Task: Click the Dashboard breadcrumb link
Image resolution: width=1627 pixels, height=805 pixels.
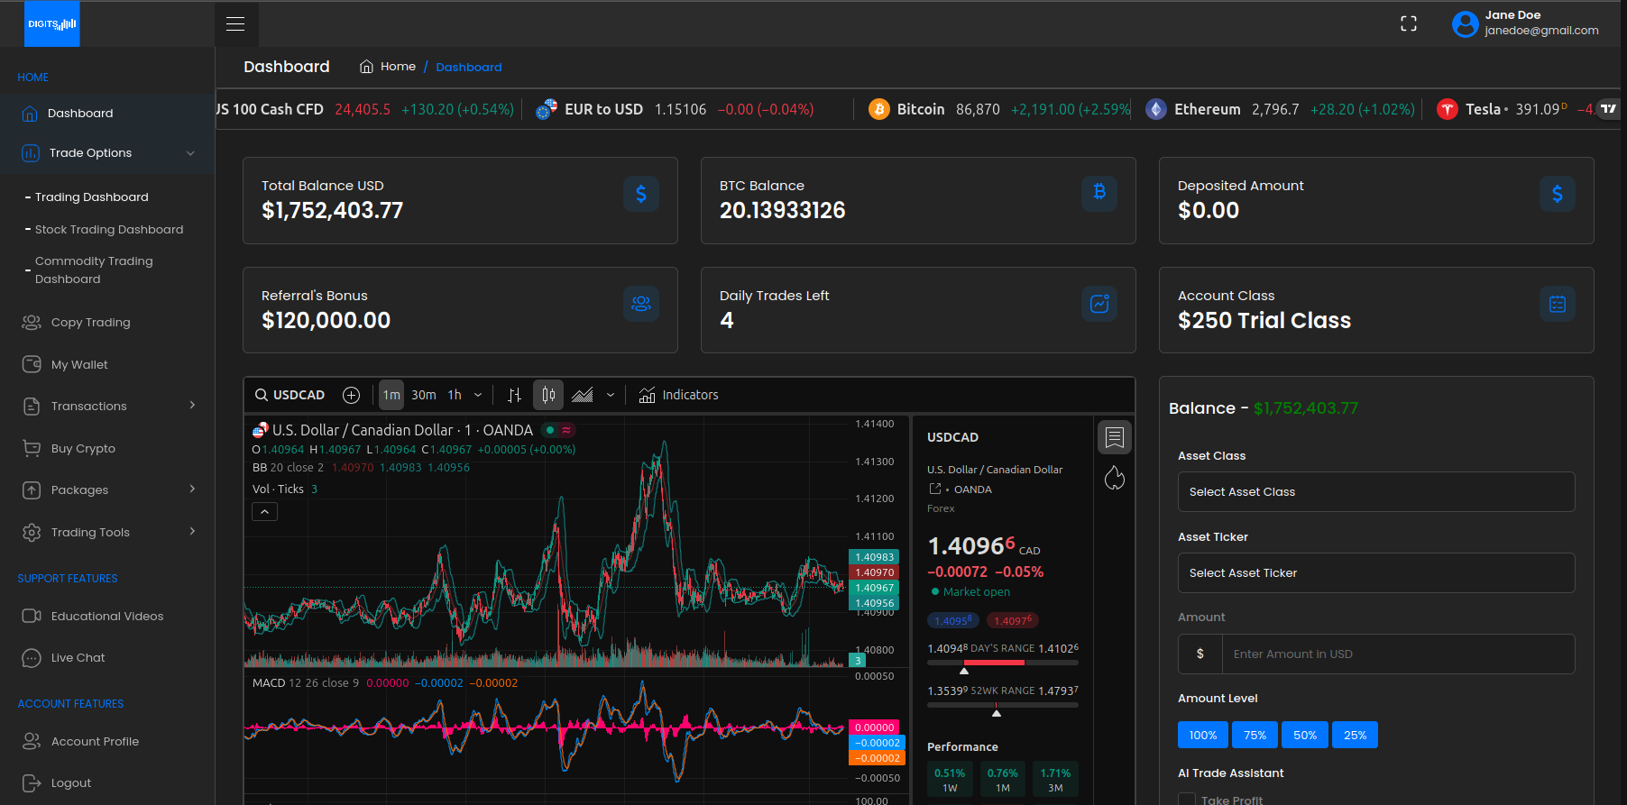Action: coord(469,68)
